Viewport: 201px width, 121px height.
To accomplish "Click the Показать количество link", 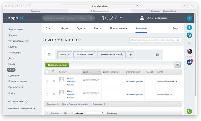I will (78, 104).
